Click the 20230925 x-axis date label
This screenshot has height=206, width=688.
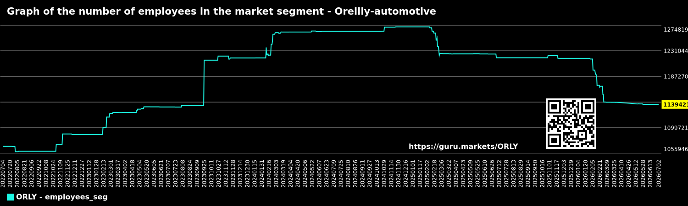205,173
